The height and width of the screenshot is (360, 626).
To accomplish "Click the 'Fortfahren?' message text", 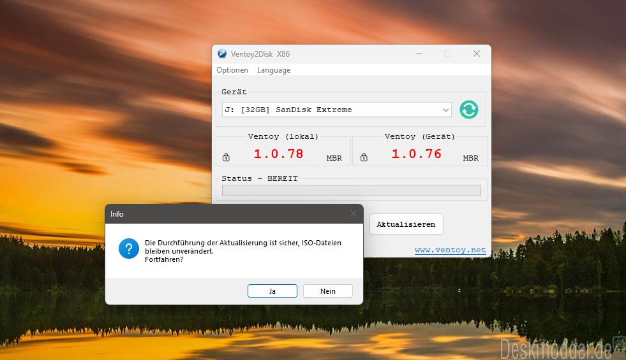I will coord(164,259).
